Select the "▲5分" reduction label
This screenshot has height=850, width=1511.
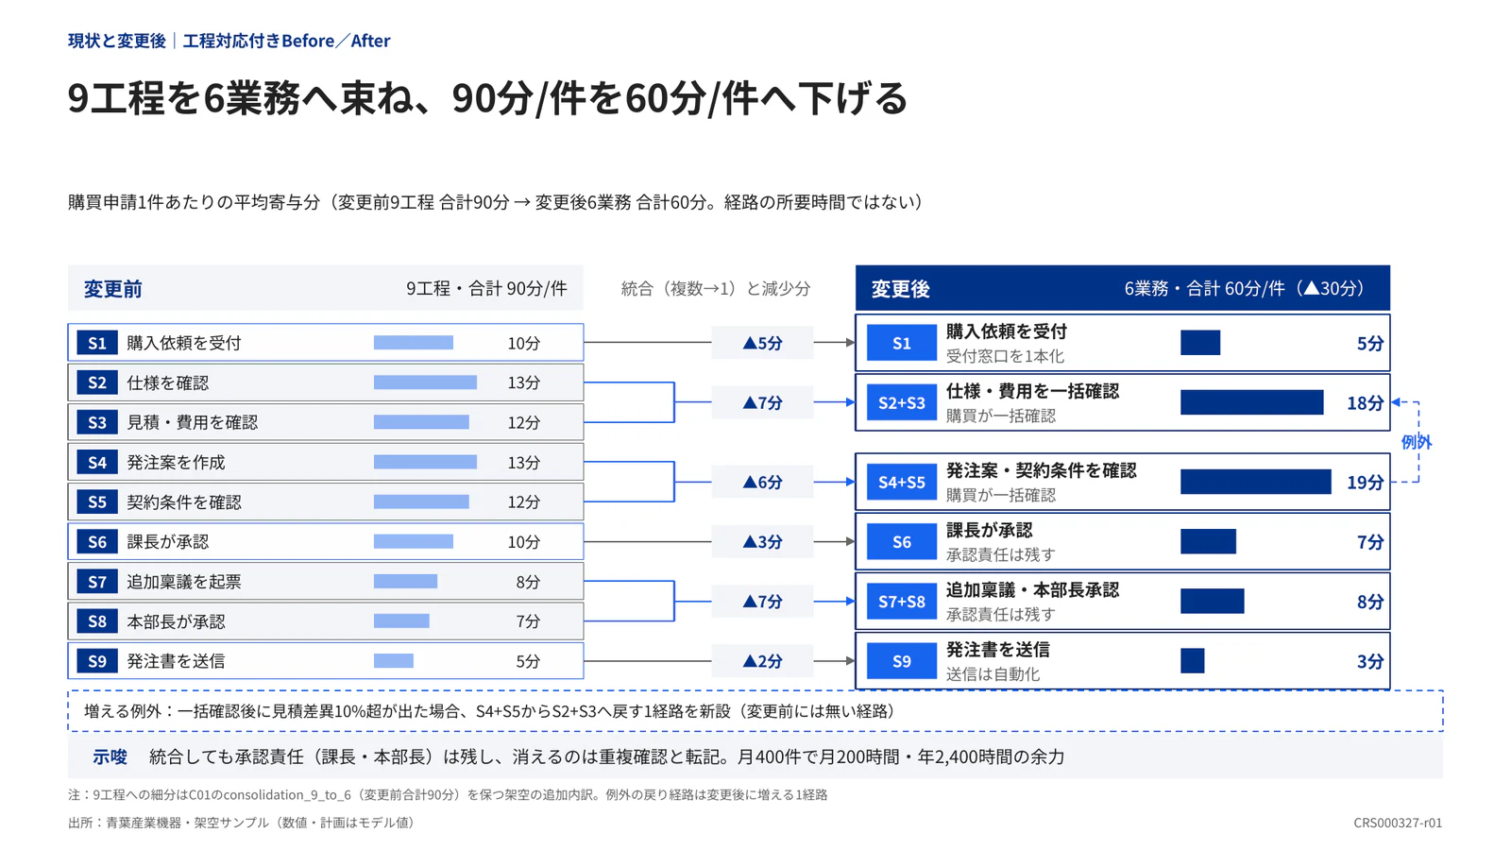click(763, 343)
